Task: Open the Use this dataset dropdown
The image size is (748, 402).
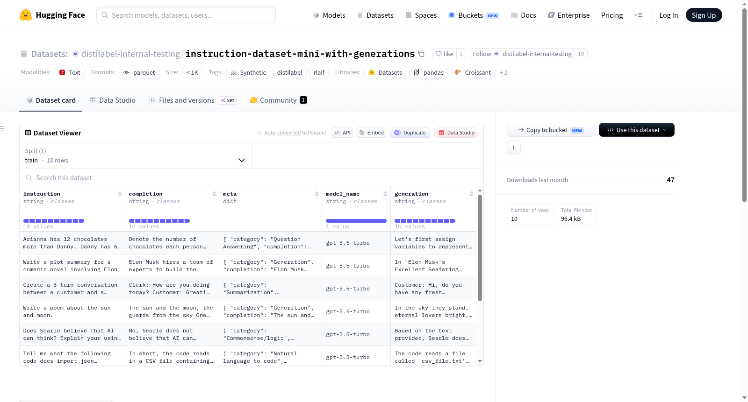Action: pos(637,130)
